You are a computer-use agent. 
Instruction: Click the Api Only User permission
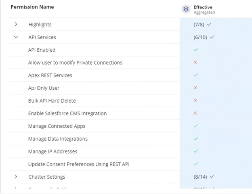pos(44,88)
